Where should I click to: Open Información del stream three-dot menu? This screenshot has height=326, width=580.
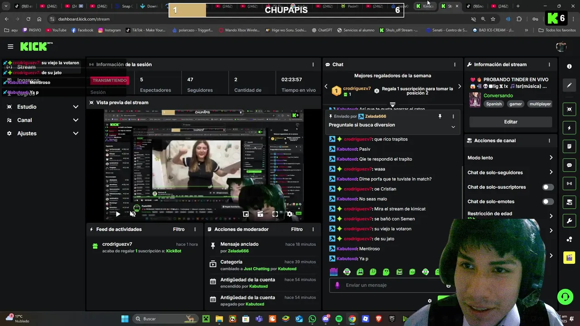pyautogui.click(x=549, y=64)
